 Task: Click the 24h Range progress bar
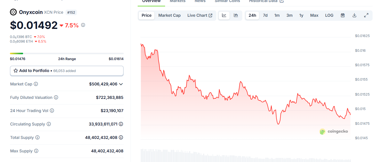tap(67, 53)
